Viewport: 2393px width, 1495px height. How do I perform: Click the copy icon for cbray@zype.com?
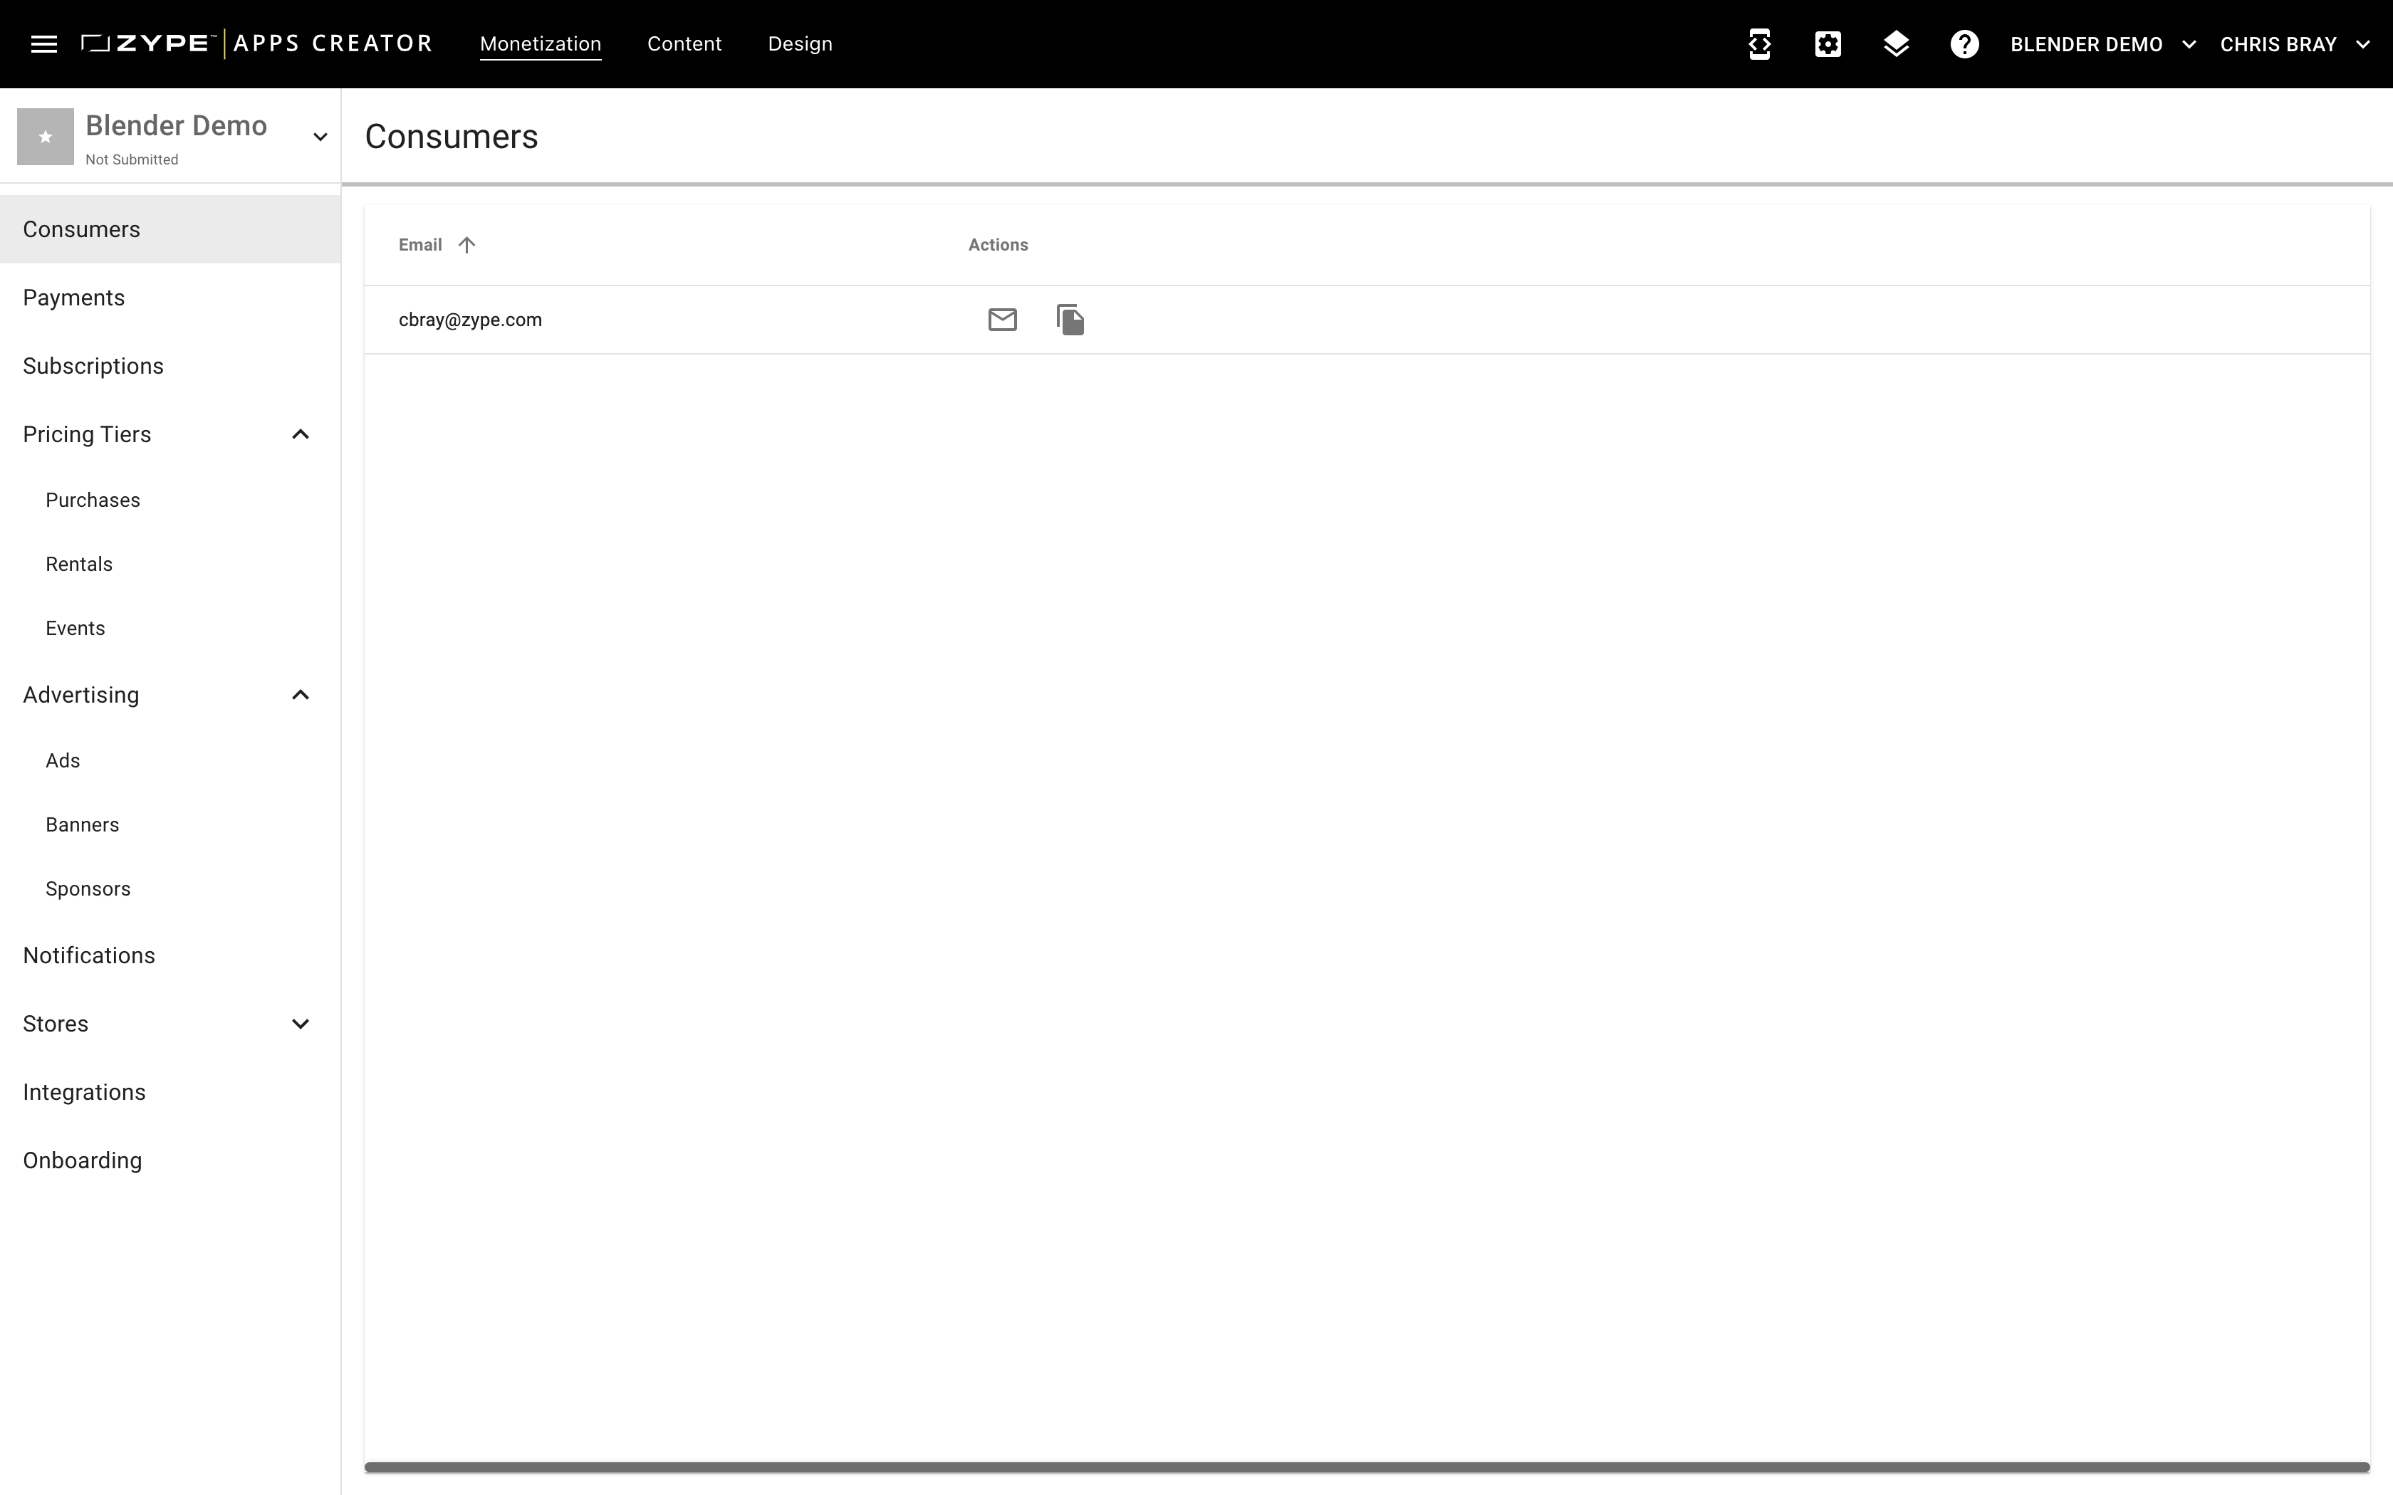(1070, 320)
